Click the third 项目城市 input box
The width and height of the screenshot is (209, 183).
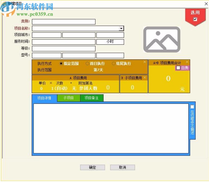(110, 35)
